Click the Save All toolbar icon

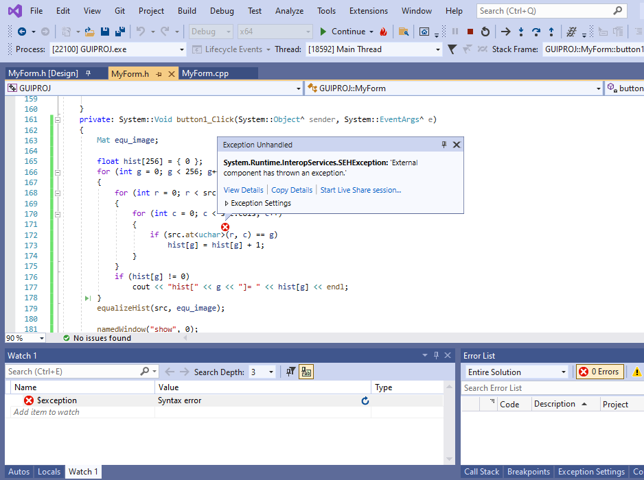(x=119, y=32)
